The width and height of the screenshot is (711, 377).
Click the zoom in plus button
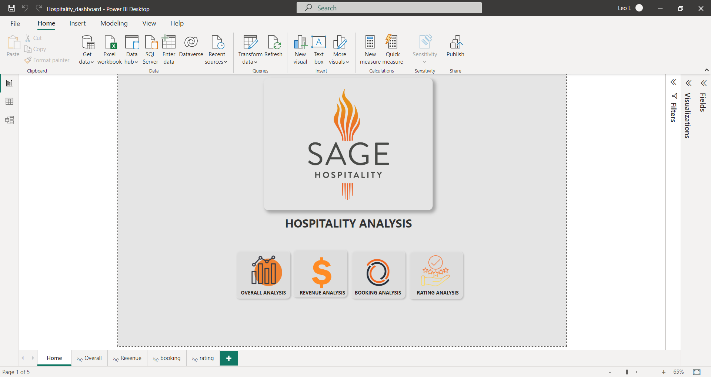[664, 372]
